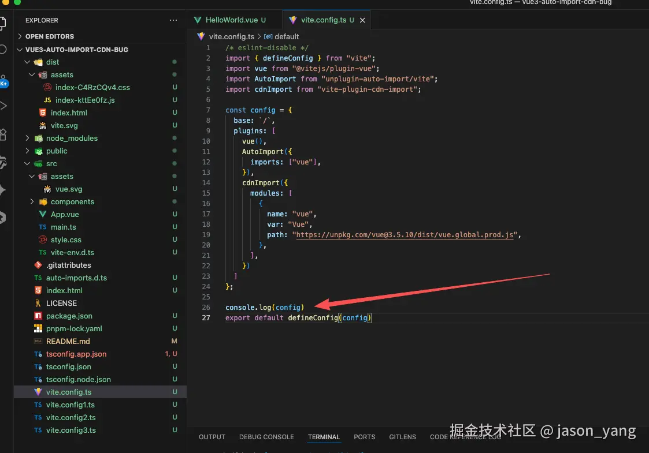The height and width of the screenshot is (453, 649).
Task: Select the TERMINAL panel tab
Action: (x=324, y=437)
